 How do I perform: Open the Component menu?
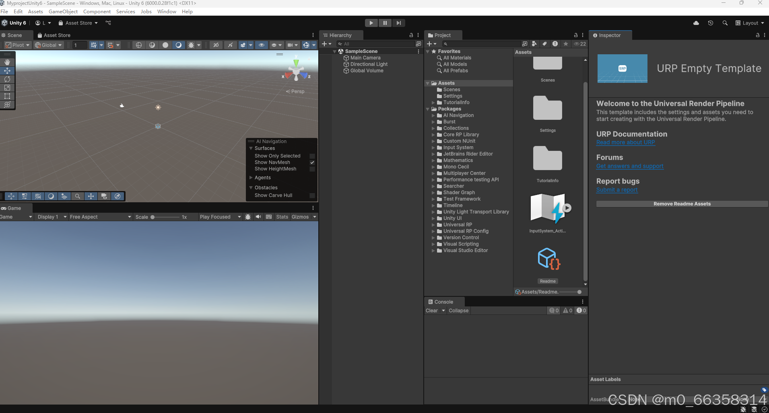97,12
